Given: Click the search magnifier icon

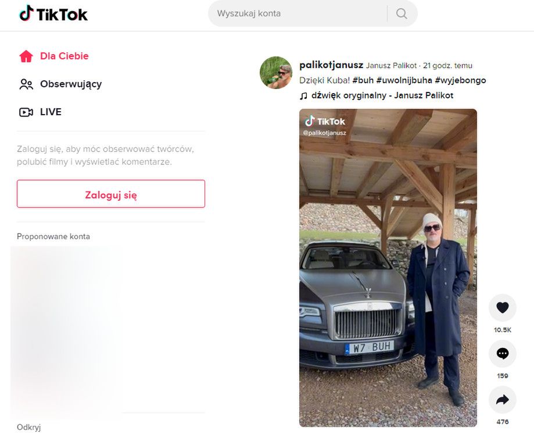Looking at the screenshot, I should click(x=402, y=13).
